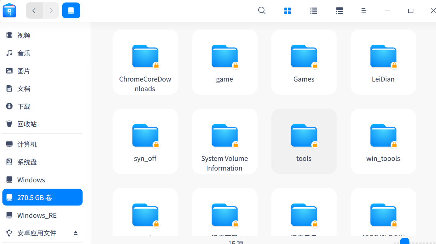Viewport: 436px width, 244px height.
Task: Open 安卓应用文件 in the sidebar
Action: [42, 233]
